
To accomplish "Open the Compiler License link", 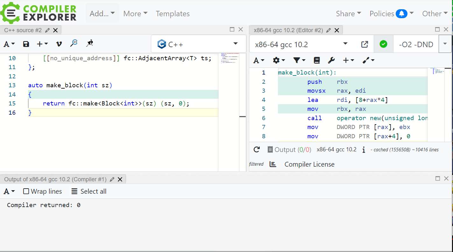I will (309, 164).
